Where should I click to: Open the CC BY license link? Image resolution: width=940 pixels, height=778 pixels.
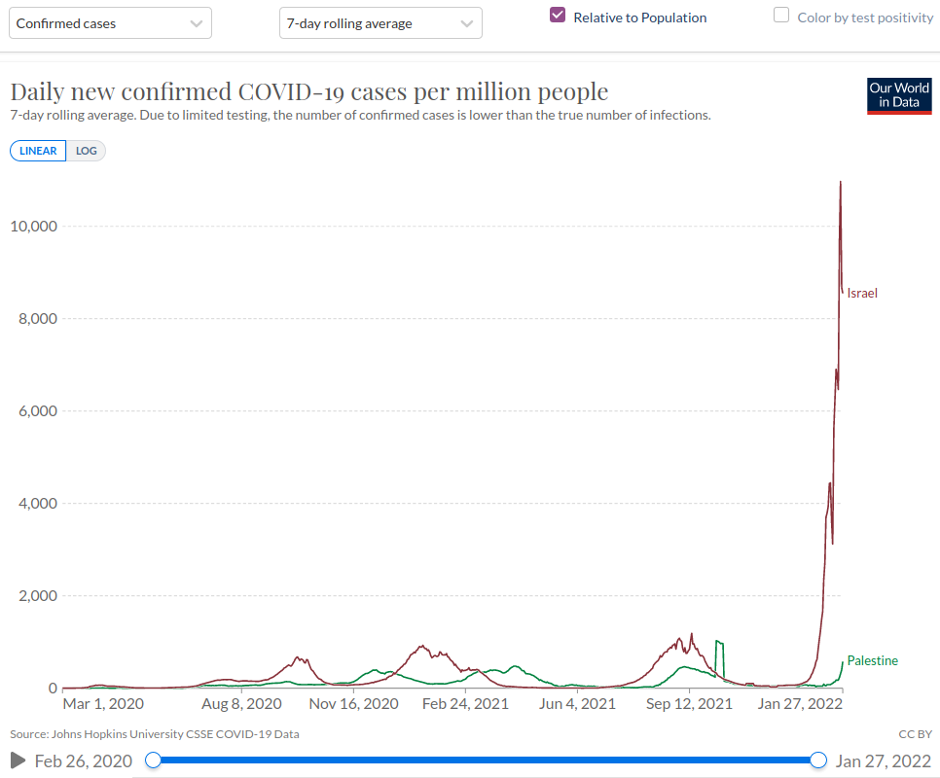click(916, 733)
